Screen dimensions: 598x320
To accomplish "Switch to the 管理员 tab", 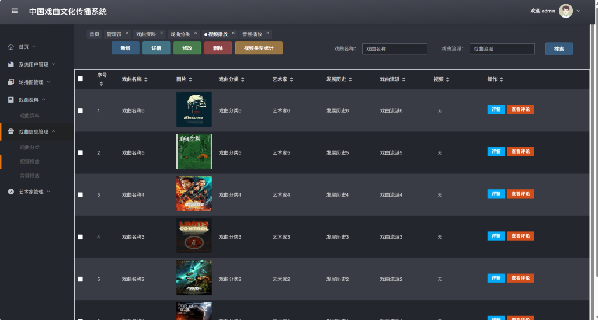I will coord(114,34).
